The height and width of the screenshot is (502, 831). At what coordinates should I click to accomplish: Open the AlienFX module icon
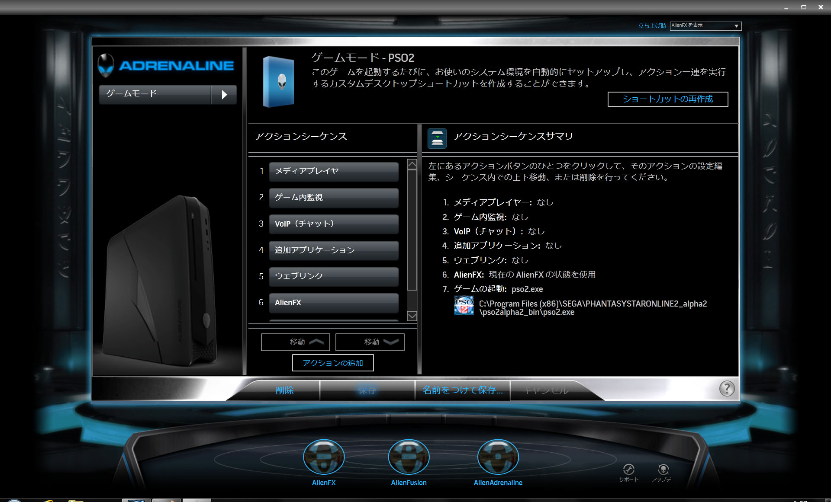pyautogui.click(x=324, y=457)
